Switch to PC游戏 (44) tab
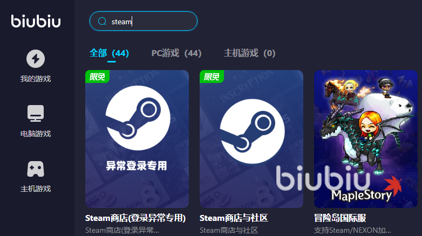 tap(176, 53)
